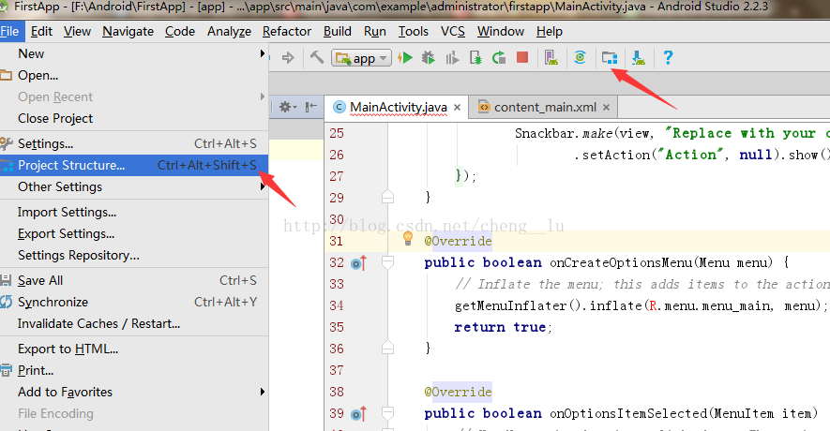Switch to the content_main.xml tab
The height and width of the screenshot is (431, 830).
click(545, 108)
